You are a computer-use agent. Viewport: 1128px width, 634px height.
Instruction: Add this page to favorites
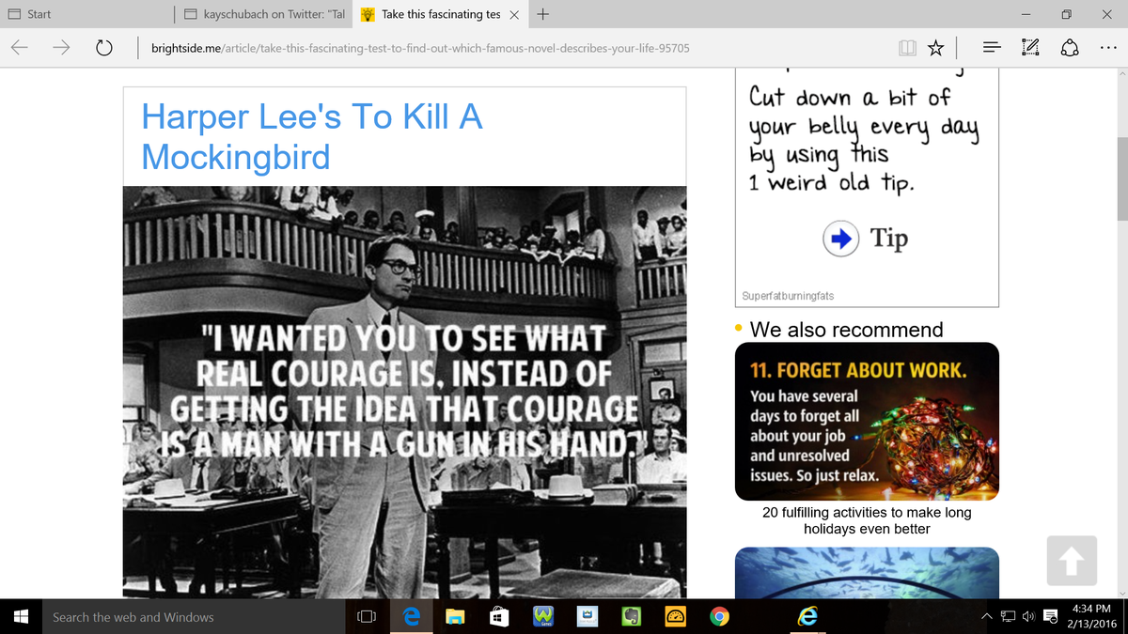[936, 47]
